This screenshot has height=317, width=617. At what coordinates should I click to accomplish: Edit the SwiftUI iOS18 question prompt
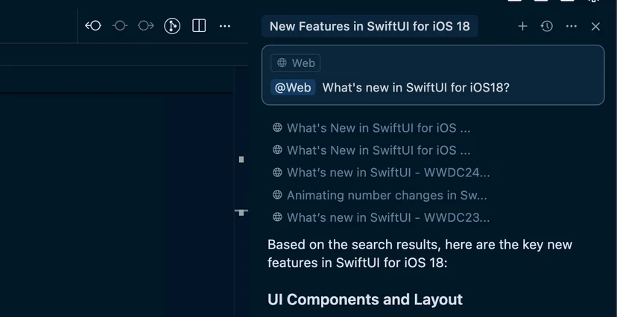click(x=416, y=87)
